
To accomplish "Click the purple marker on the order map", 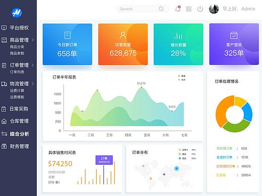I will pyautogui.click(x=164, y=174).
